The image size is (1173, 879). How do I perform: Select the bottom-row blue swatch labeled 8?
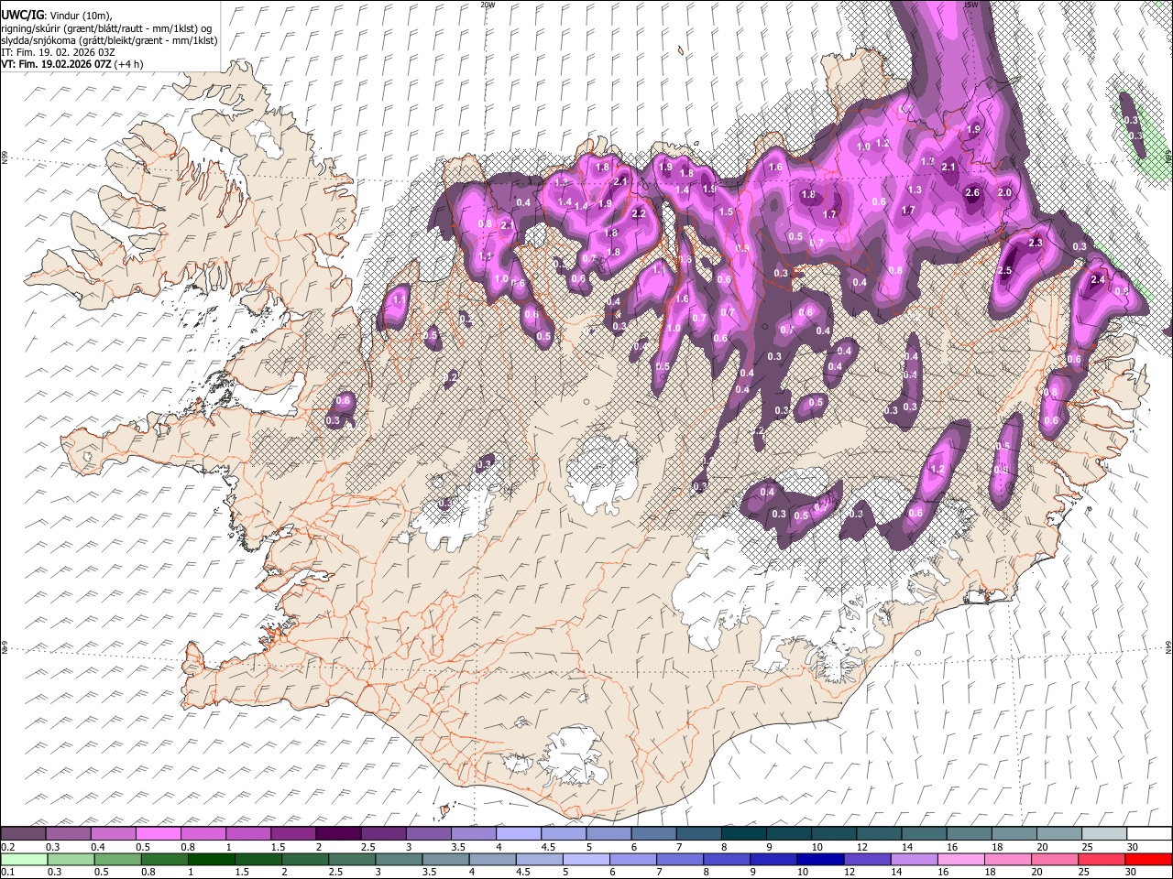pos(726,859)
